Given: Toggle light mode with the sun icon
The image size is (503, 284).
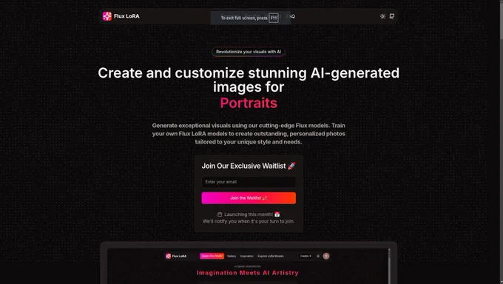Looking at the screenshot, I should pyautogui.click(x=382, y=16).
